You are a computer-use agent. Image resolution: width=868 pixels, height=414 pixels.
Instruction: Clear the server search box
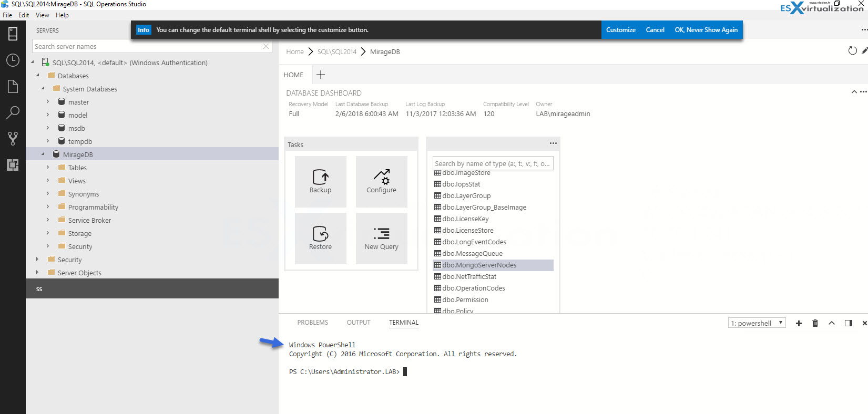point(266,46)
